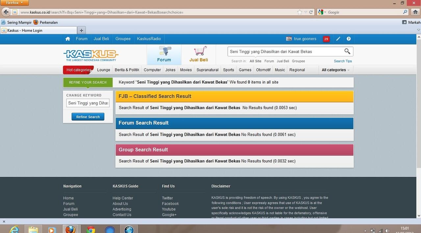Click the Change Keyword input field
The width and height of the screenshot is (421, 233).
point(88,103)
